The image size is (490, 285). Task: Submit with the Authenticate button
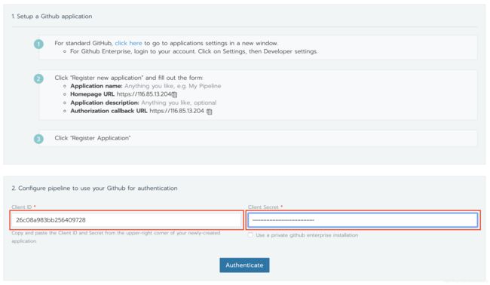244,265
